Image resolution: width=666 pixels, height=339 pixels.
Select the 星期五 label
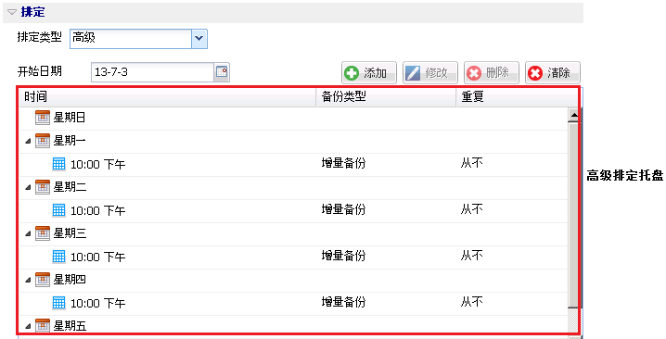pos(70,326)
